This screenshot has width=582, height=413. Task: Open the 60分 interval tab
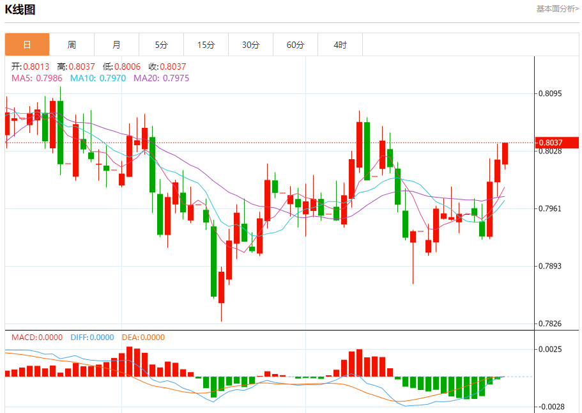click(295, 45)
